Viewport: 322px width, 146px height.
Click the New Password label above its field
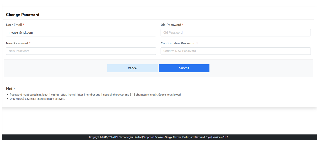click(17, 43)
